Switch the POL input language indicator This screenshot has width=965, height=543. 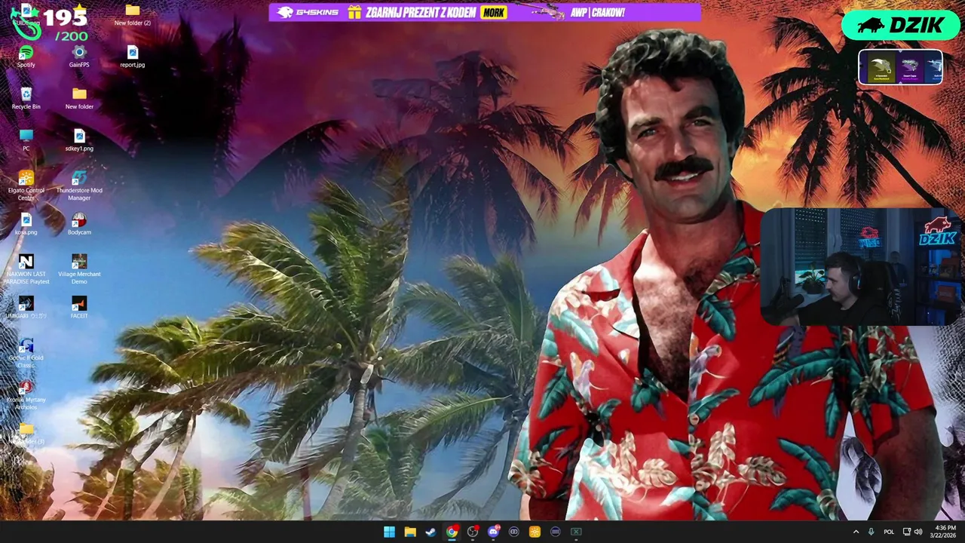889,532
